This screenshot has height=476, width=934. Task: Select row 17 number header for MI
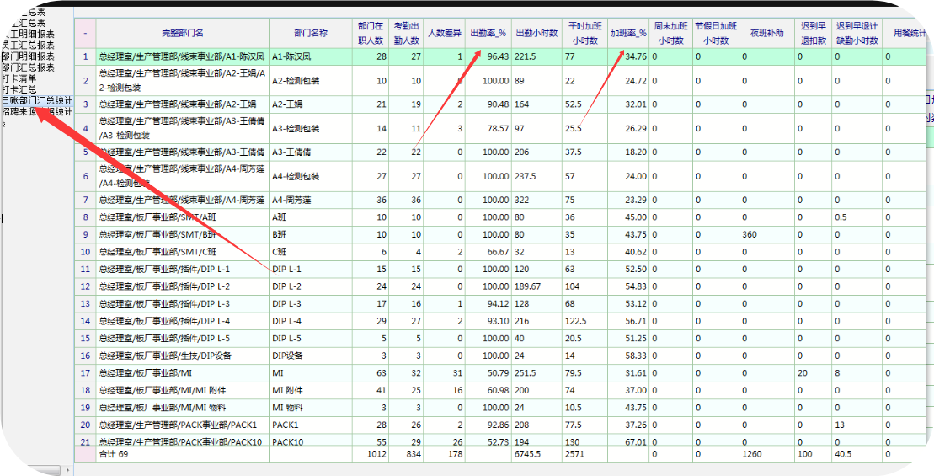(85, 372)
